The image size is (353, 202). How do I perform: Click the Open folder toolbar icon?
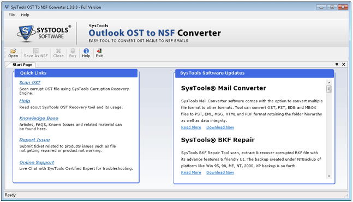[13, 51]
